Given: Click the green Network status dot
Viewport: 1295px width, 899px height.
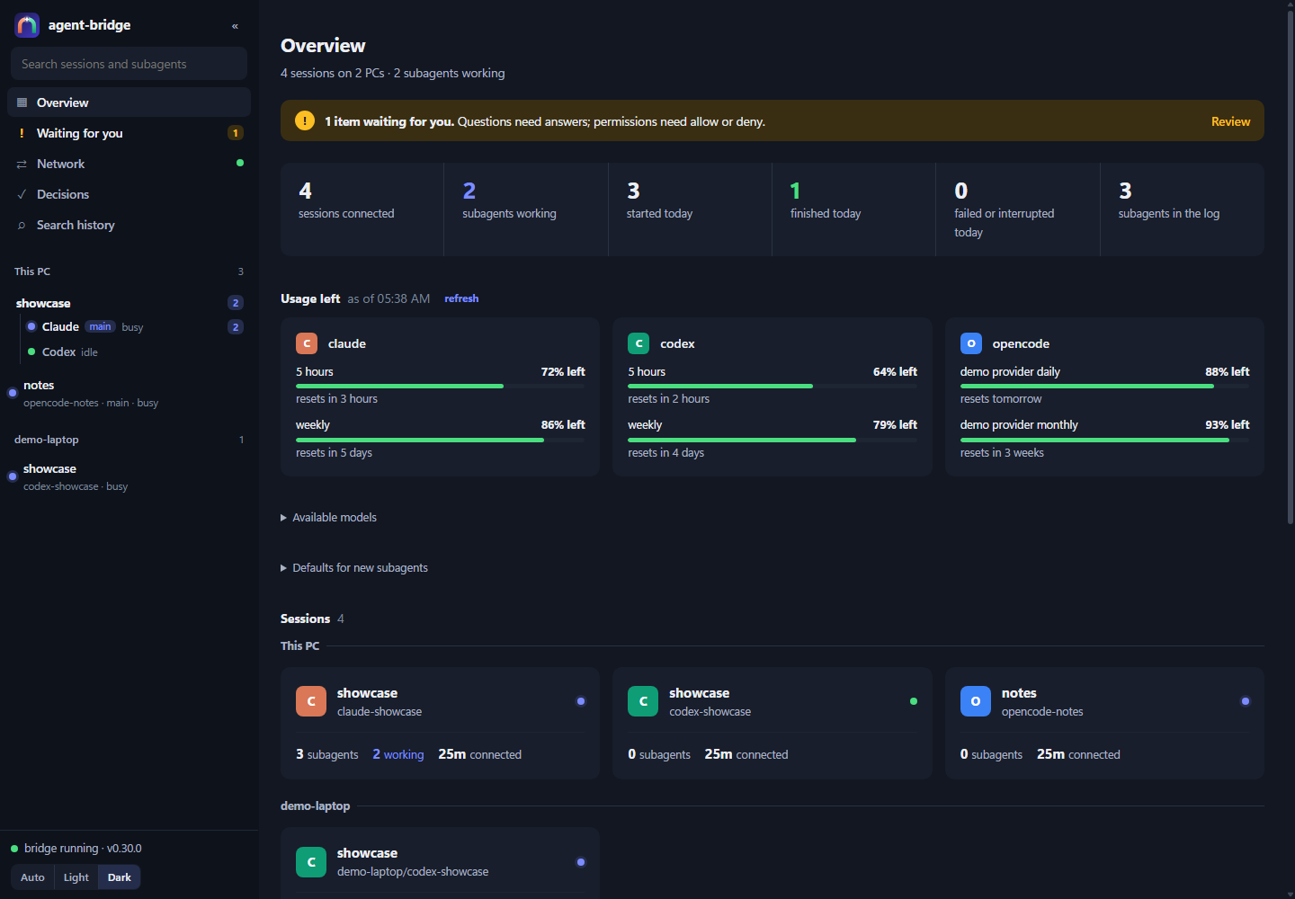Looking at the screenshot, I should [240, 163].
